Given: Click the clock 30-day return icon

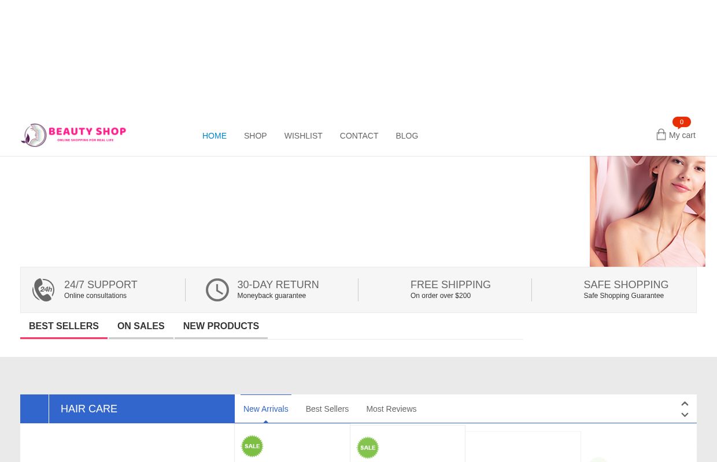Looking at the screenshot, I should (217, 290).
